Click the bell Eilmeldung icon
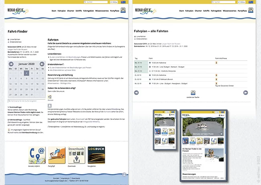 pyautogui.click(x=50, y=105)
